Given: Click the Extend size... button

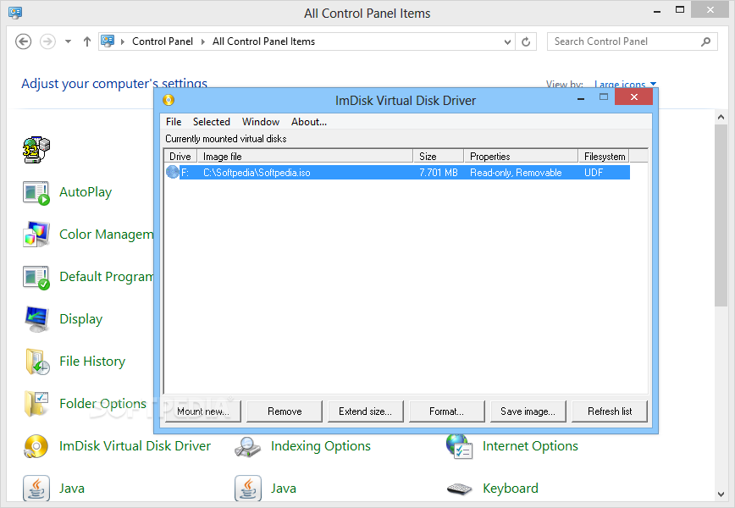Looking at the screenshot, I should click(x=366, y=411).
